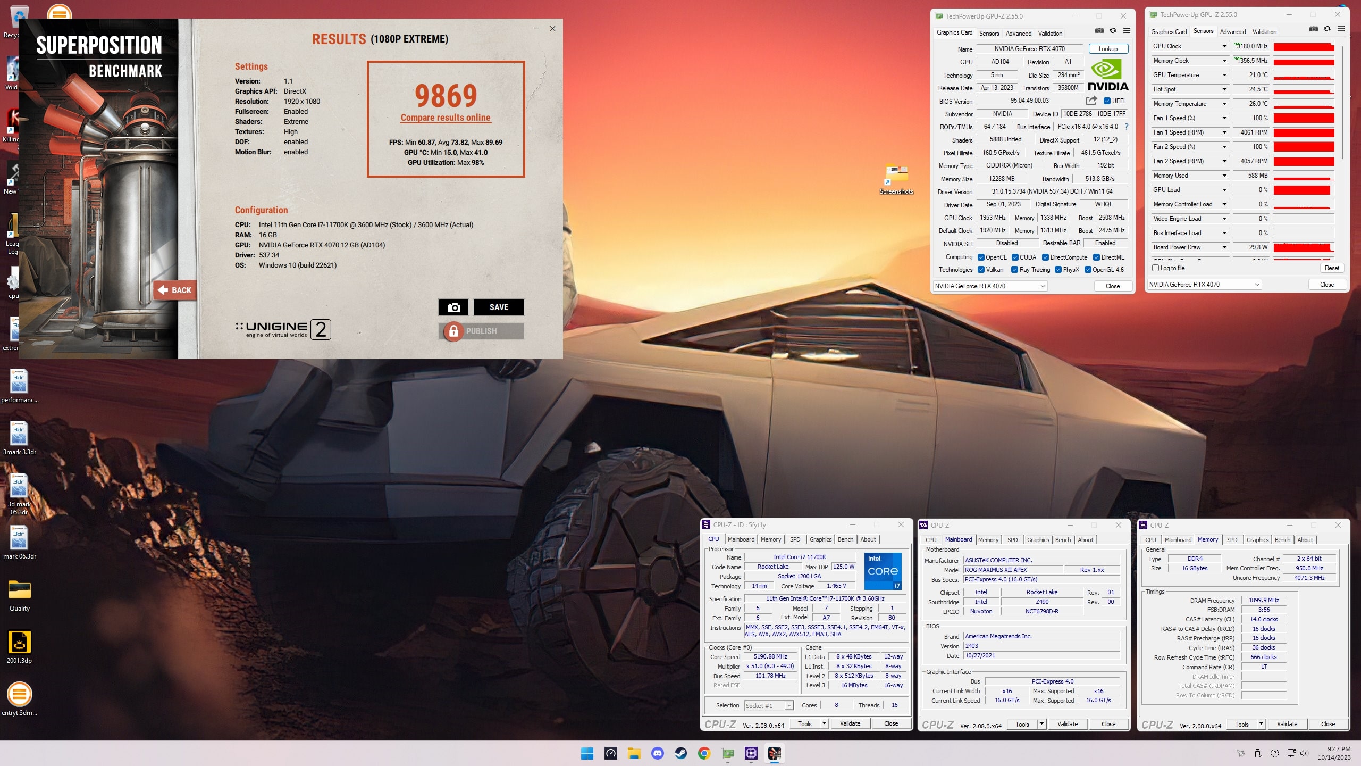Toggle the OpenCL checkbox in GPU-Z
Image resolution: width=1361 pixels, height=766 pixels.
click(981, 257)
